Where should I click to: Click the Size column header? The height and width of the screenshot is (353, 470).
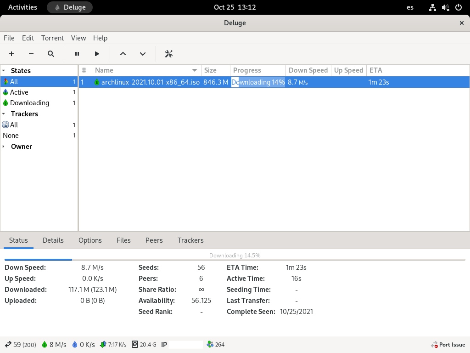pos(216,70)
